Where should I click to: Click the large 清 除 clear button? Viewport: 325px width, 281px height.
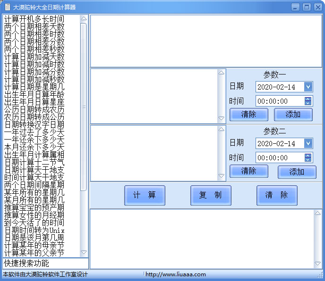pos(277,195)
